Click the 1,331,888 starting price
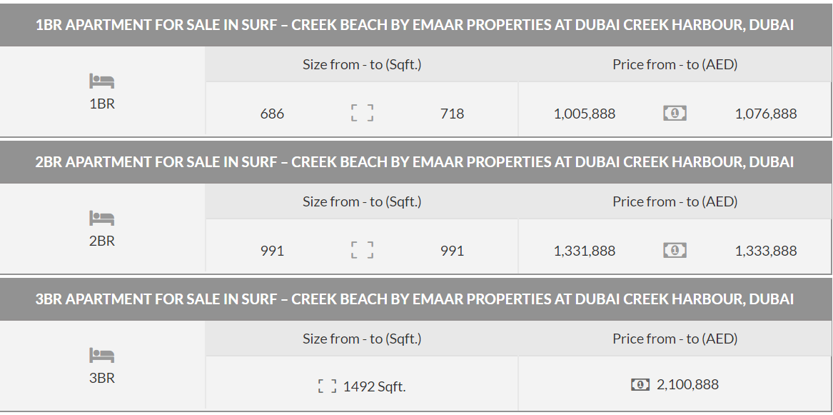833x415 pixels. click(585, 251)
